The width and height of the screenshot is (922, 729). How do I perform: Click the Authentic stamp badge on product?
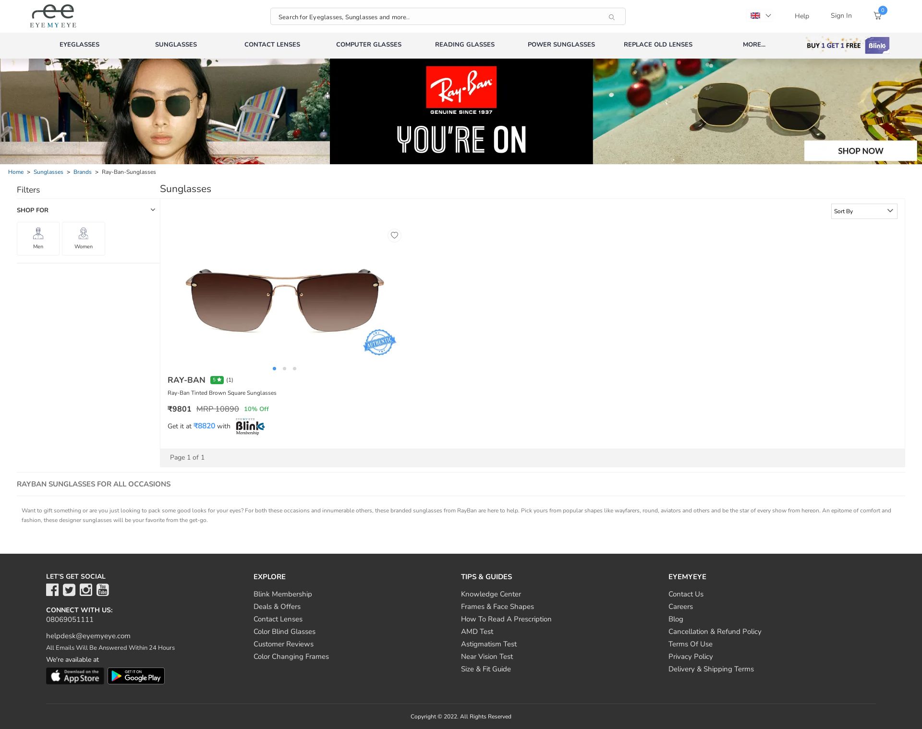coord(379,342)
